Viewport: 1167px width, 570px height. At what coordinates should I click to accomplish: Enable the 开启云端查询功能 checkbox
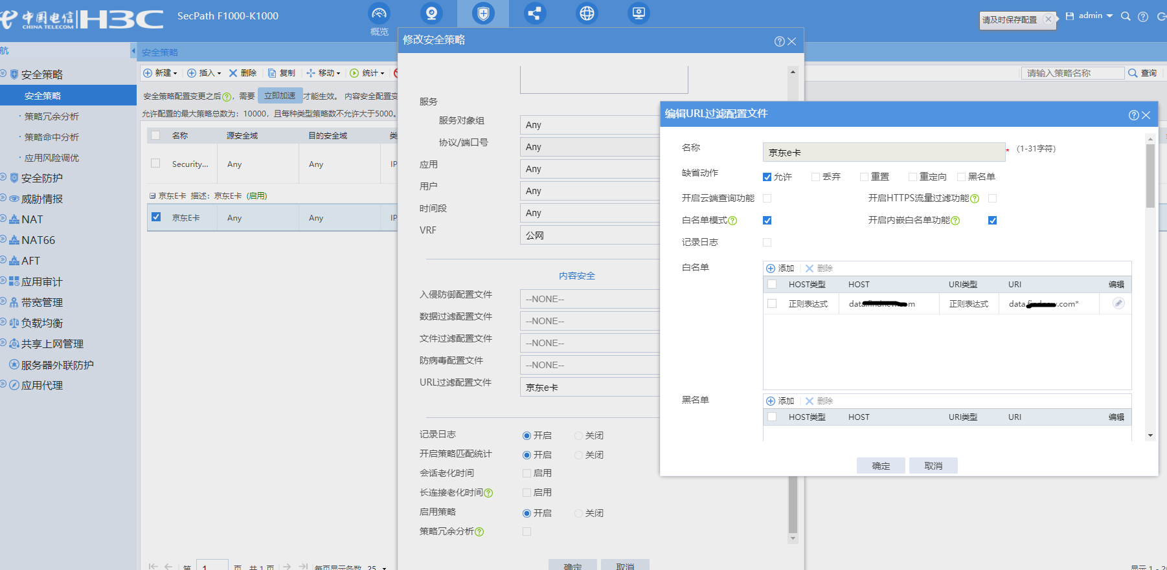[x=767, y=199]
